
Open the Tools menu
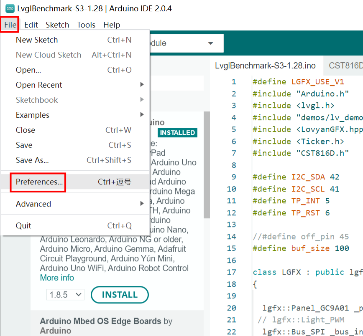tap(86, 25)
